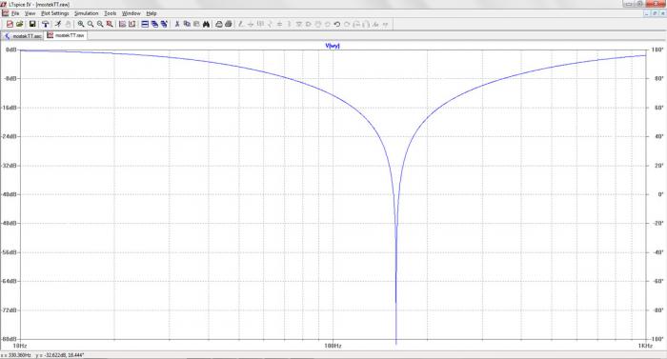The height and width of the screenshot is (359, 667).
Task: Click the Zoom Full Extents icon
Action: point(110,24)
